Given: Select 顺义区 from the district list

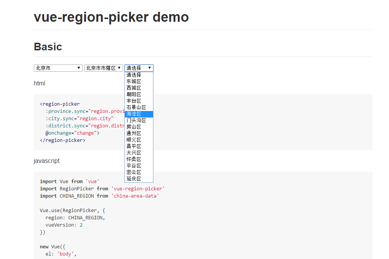Looking at the screenshot, I should [x=139, y=140].
